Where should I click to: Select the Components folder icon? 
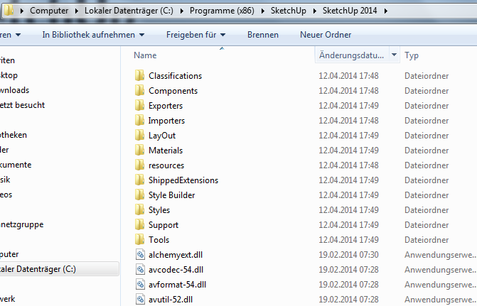tap(139, 91)
